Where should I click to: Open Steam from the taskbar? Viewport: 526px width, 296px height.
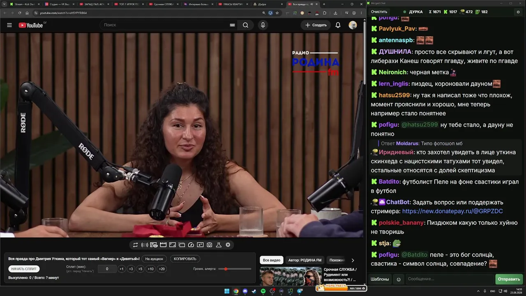(254, 291)
